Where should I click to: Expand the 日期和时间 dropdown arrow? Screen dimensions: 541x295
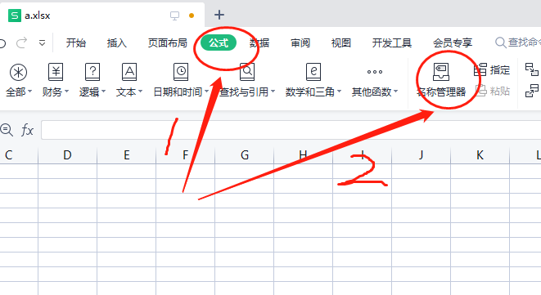[206, 92]
